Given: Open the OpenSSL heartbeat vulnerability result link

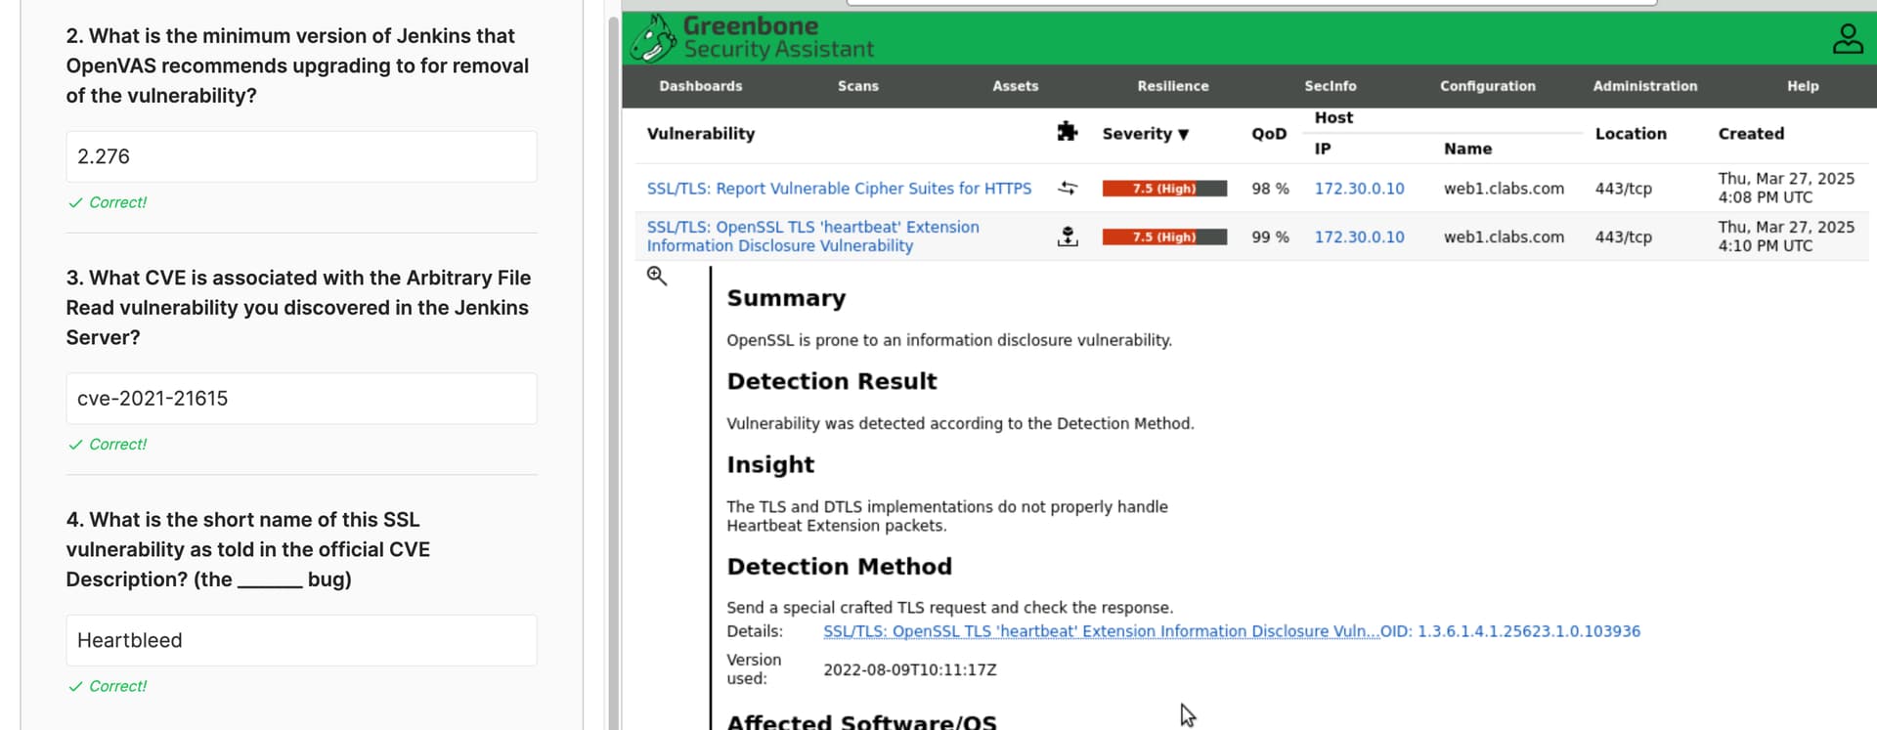Looking at the screenshot, I should tap(811, 236).
